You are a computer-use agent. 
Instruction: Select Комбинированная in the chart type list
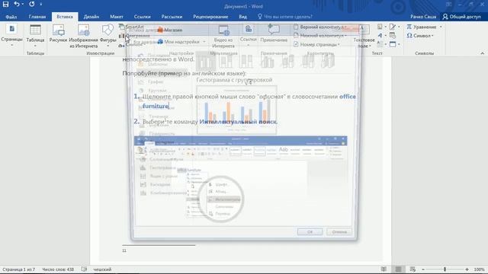[163, 193]
